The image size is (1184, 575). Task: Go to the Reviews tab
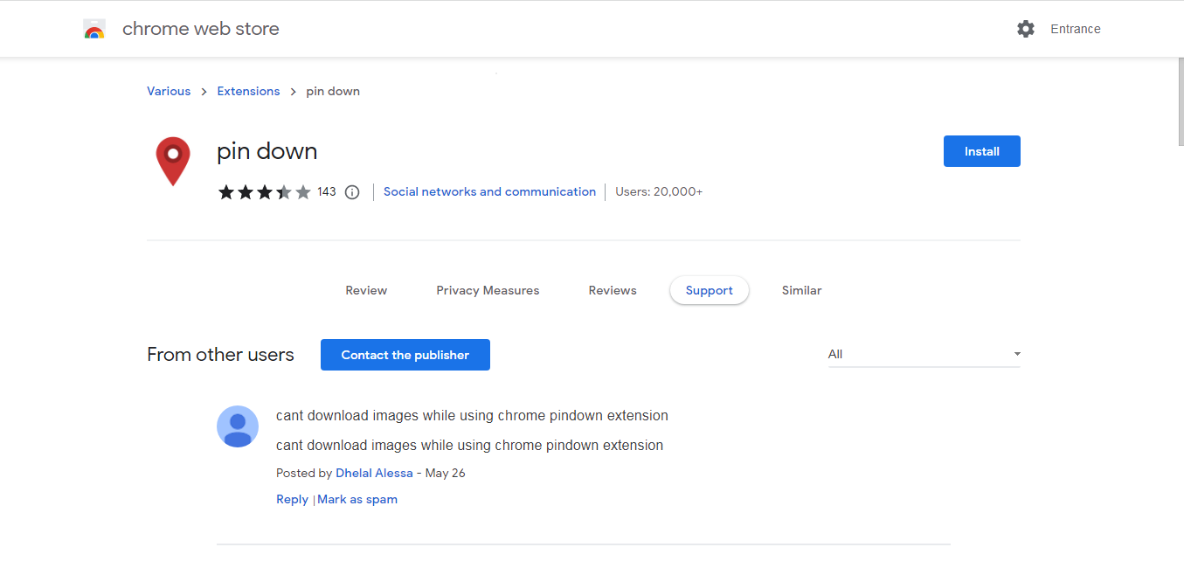(613, 290)
